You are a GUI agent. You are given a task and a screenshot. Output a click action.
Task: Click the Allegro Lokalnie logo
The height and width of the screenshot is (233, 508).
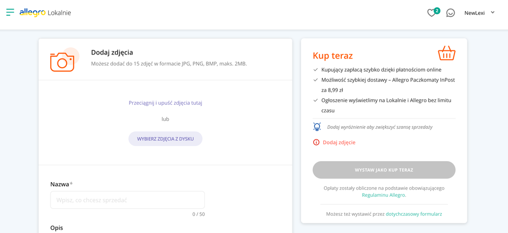[45, 13]
